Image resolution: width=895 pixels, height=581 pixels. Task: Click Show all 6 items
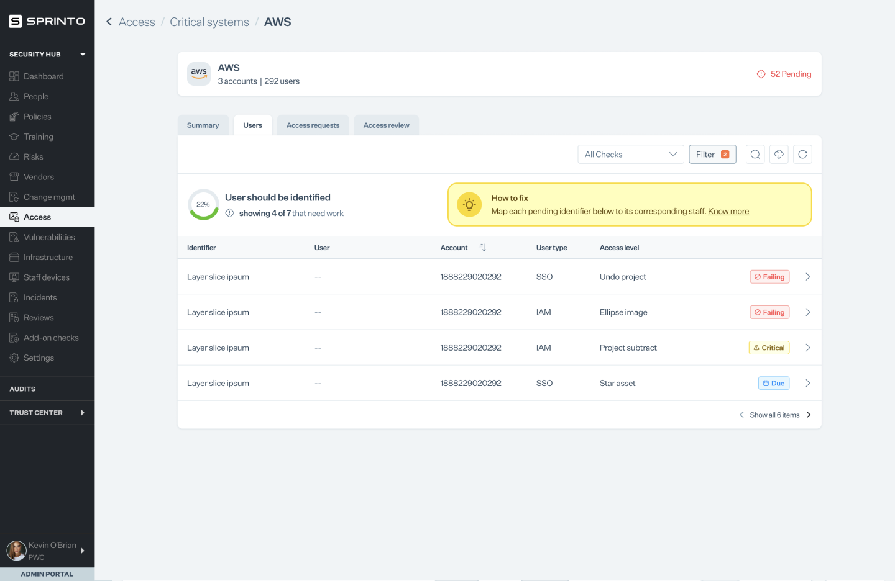click(x=774, y=415)
